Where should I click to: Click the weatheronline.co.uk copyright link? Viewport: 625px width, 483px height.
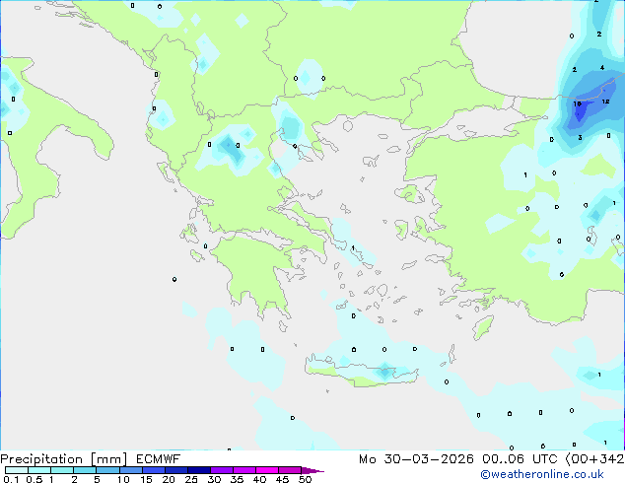tap(542, 474)
